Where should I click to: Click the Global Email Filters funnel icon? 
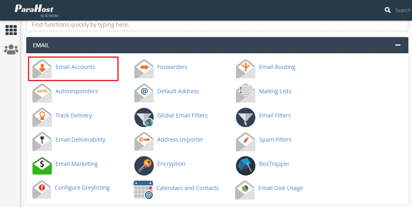(x=144, y=117)
